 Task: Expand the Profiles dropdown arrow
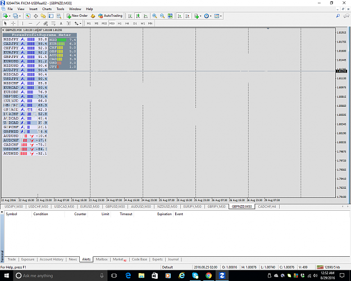point(20,16)
